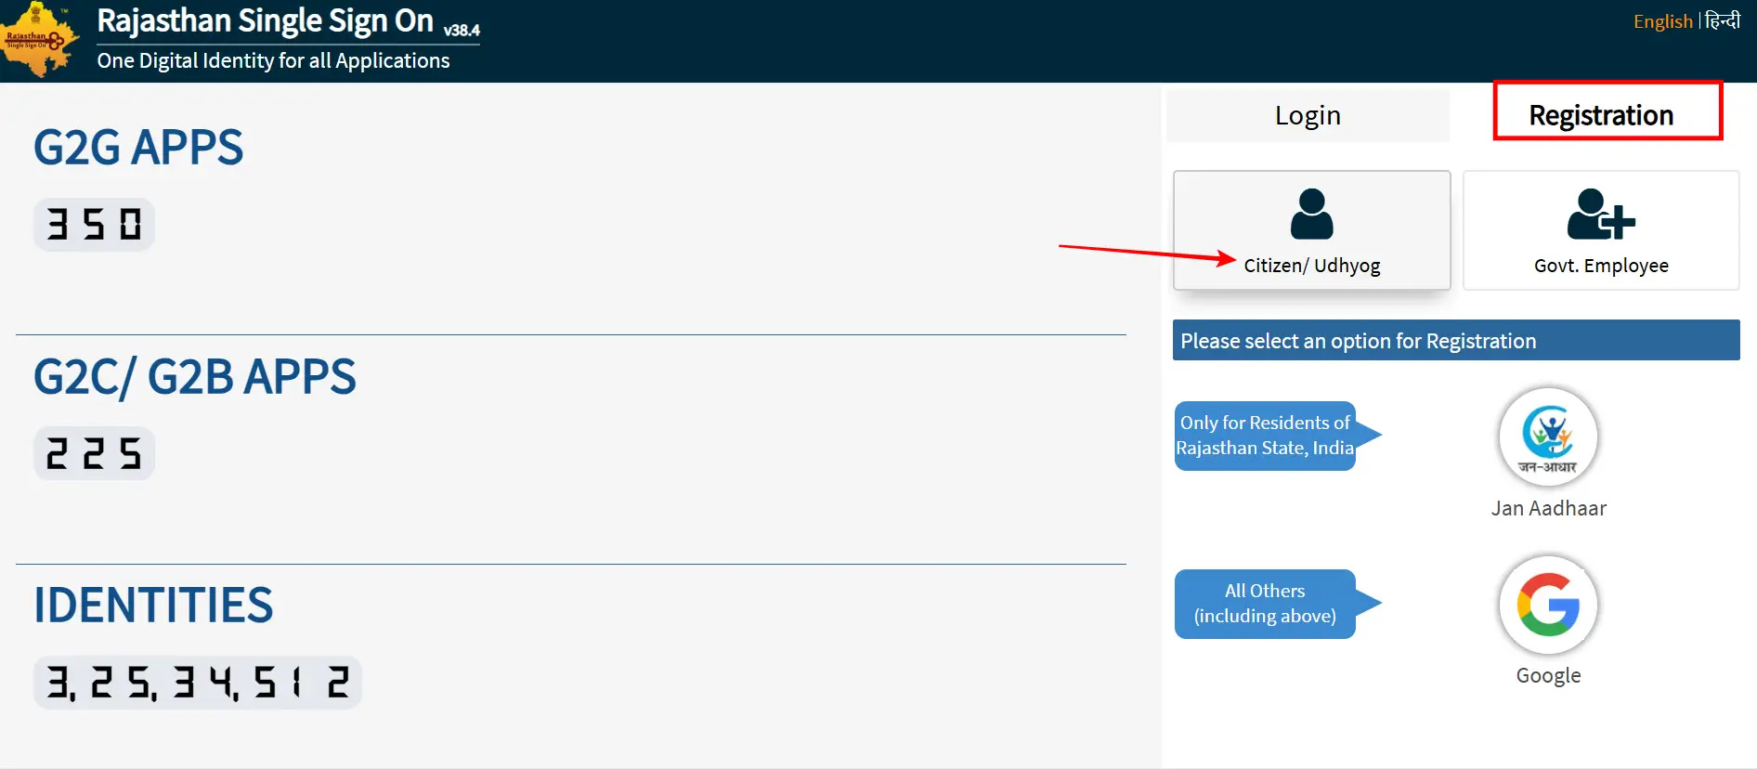Click the Google text label
This screenshot has height=769, width=1757.
[x=1548, y=675]
